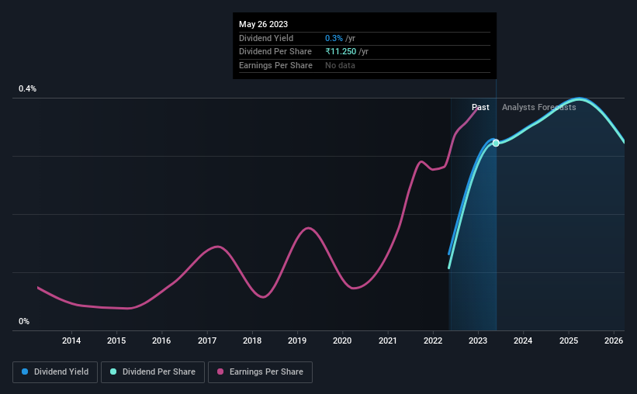Click the earnings line peak near 2019

tap(308, 228)
